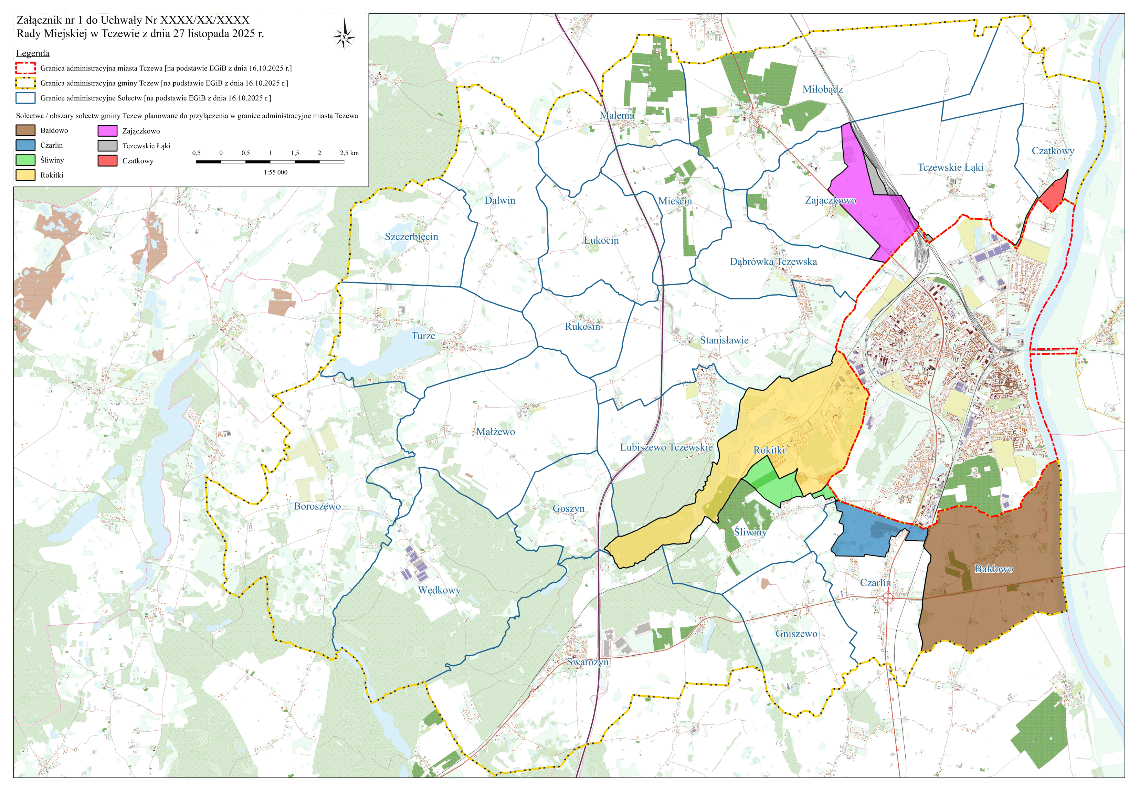Viewport: 1139px width, 805px height.
Task: Click the Dąbrówka Tczewska map label
Action: point(773,262)
